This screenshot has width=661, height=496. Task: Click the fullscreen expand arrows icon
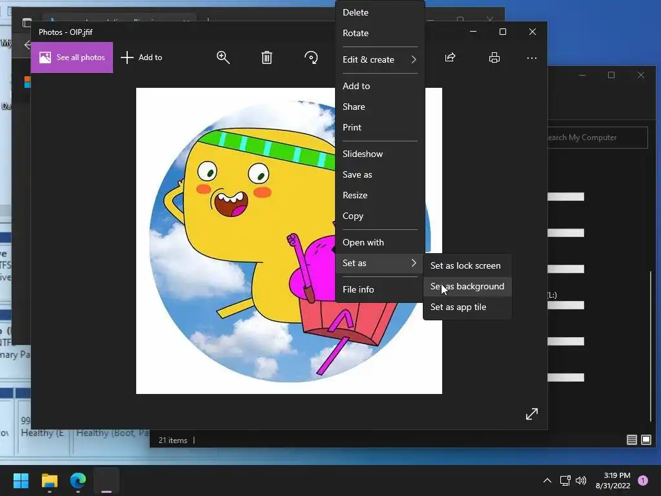(x=532, y=414)
